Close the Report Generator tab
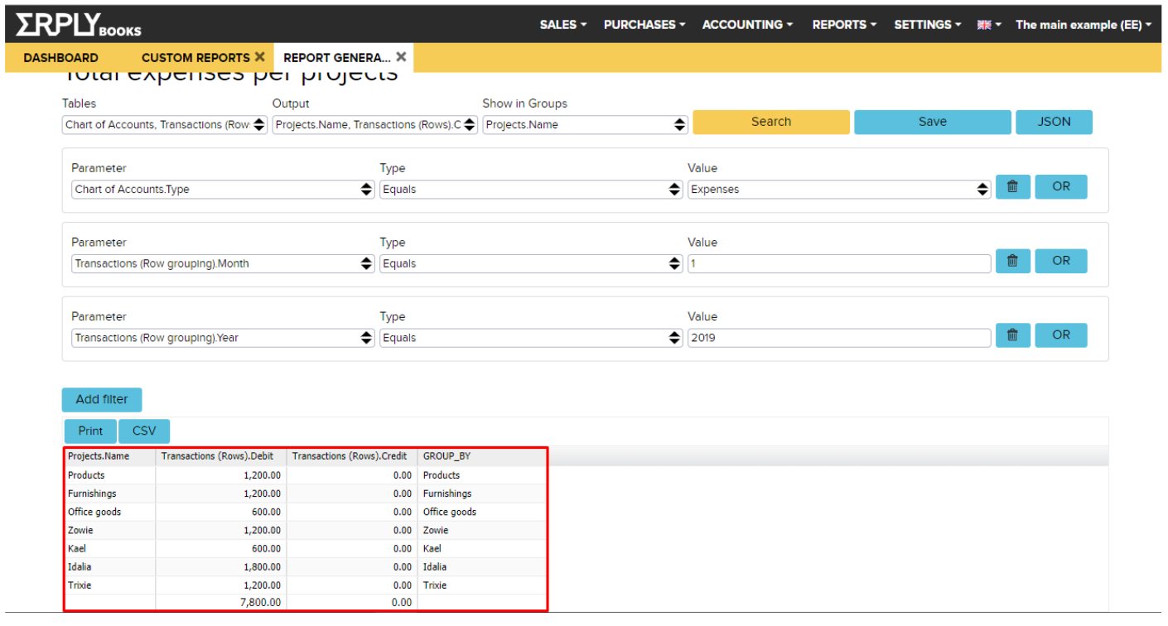1168x626 pixels. click(x=401, y=57)
